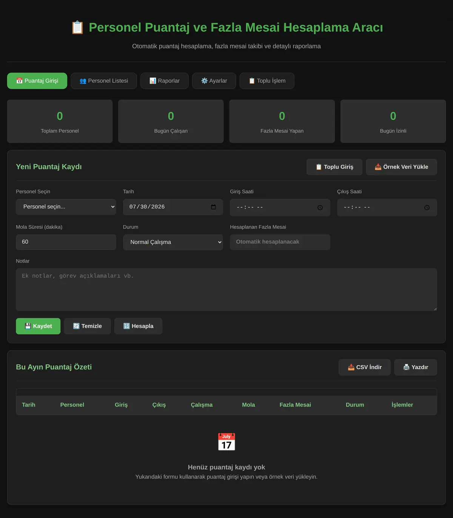Click the Toplam Personel stat card
The image size is (453, 518).
point(60,121)
